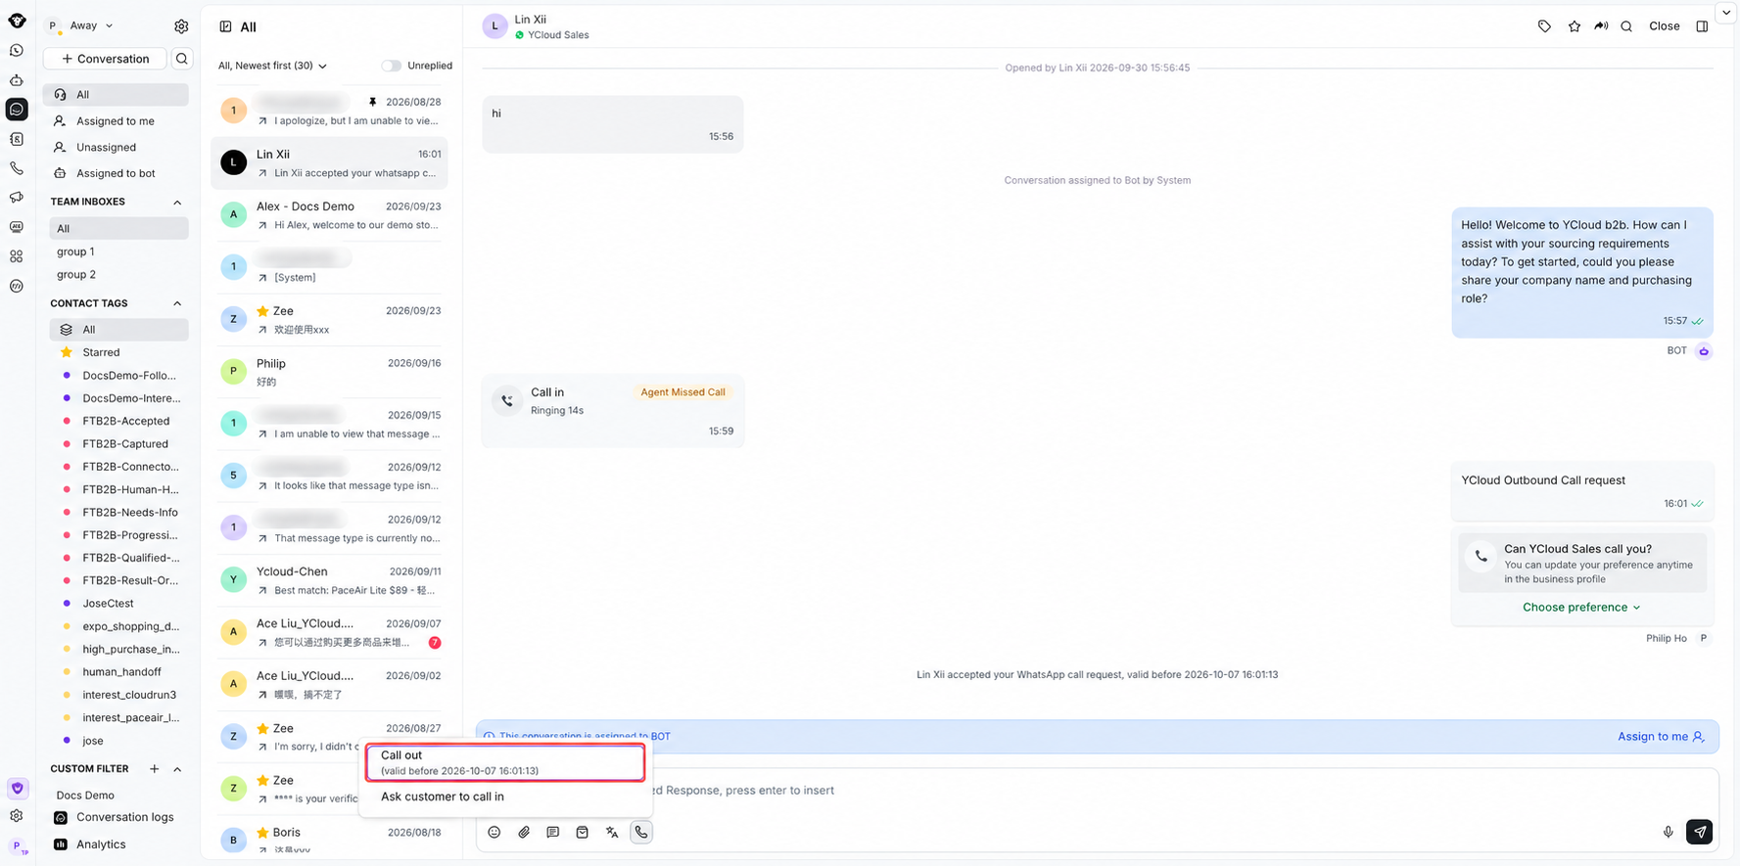This screenshot has height=866, width=1740.
Task: Collapse the CUSTOM FILTER section
Action: (177, 770)
